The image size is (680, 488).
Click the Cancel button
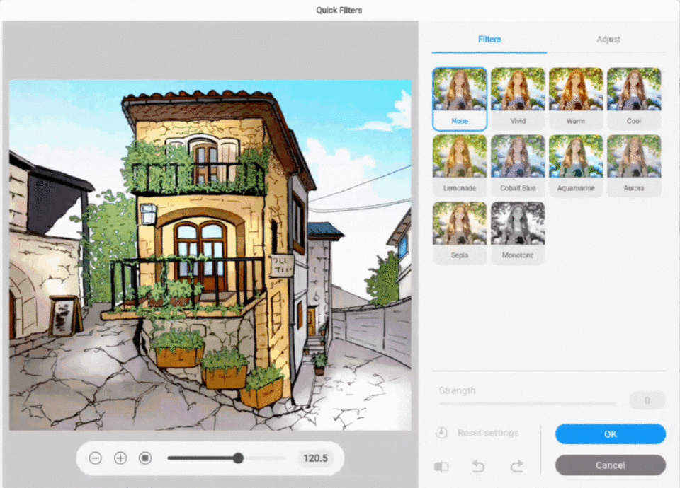coord(610,465)
